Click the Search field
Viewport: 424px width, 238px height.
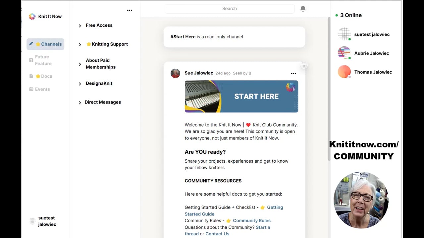pyautogui.click(x=230, y=9)
